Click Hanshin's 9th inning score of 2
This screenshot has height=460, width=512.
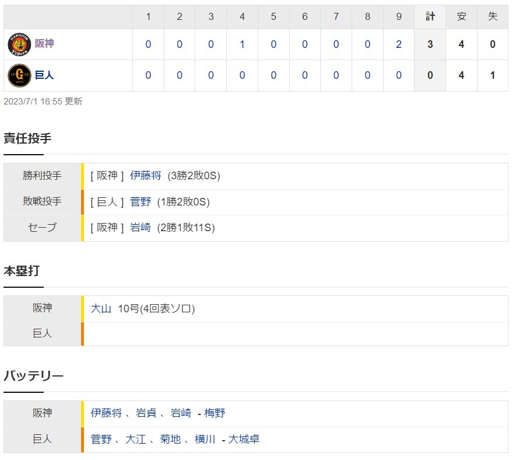click(x=398, y=44)
